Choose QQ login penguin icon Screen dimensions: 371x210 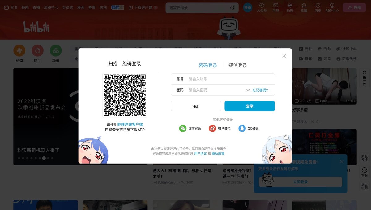click(x=242, y=128)
